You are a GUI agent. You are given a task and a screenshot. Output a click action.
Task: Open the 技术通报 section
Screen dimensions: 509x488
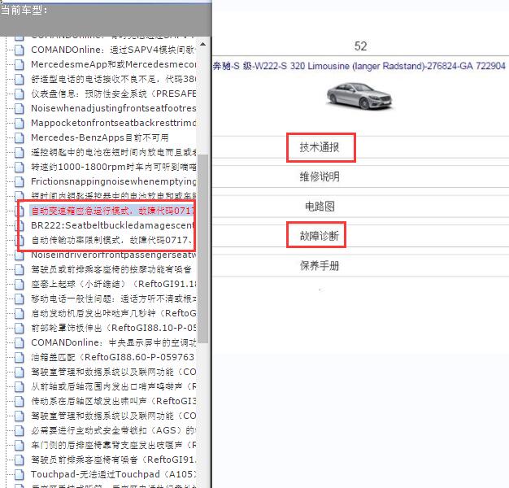(x=320, y=147)
